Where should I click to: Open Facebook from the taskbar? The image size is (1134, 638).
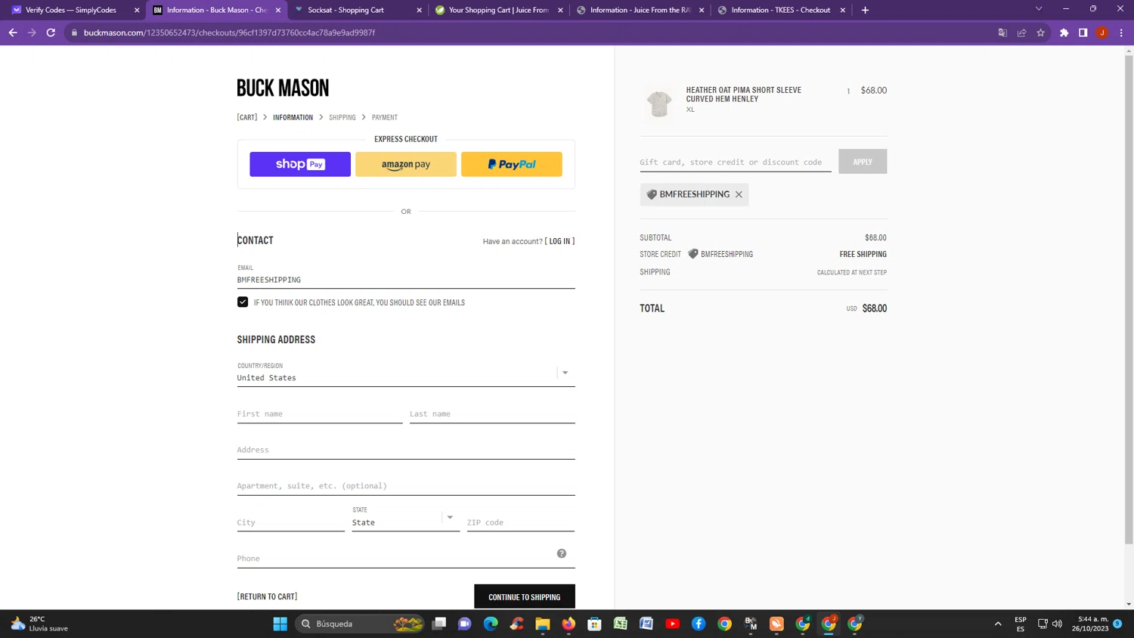point(699,624)
